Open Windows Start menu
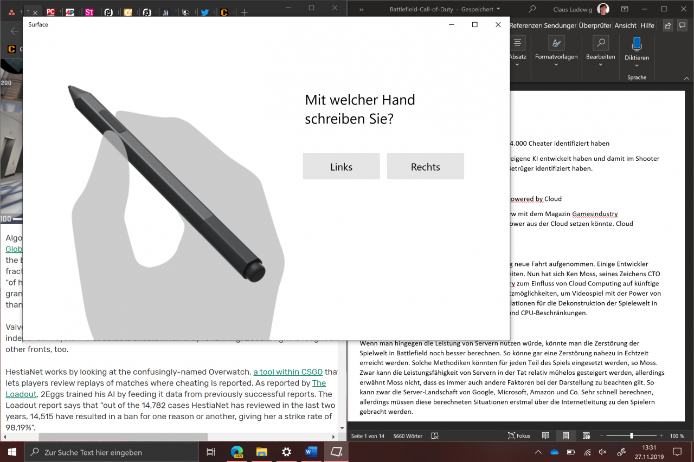This screenshot has height=462, width=694. click(12, 452)
